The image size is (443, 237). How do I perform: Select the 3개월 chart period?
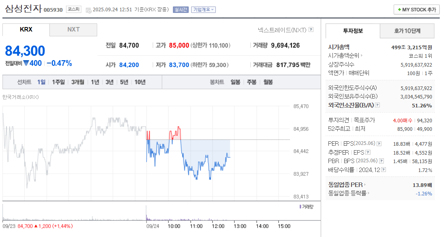78,82
